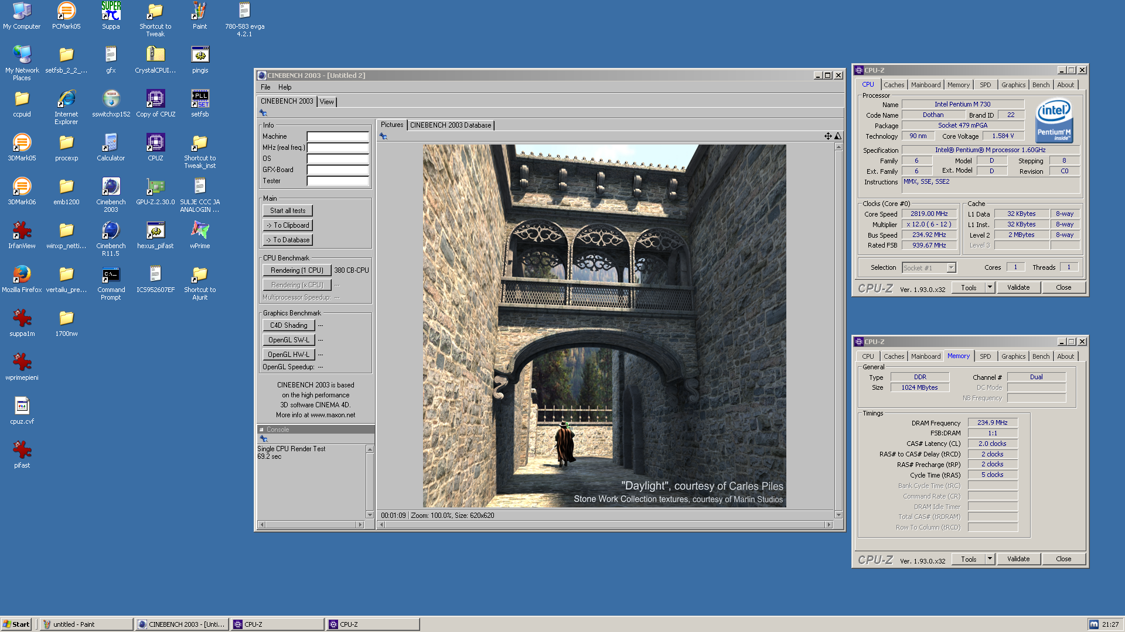Select the Pictures tab
The height and width of the screenshot is (632, 1125).
[392, 125]
